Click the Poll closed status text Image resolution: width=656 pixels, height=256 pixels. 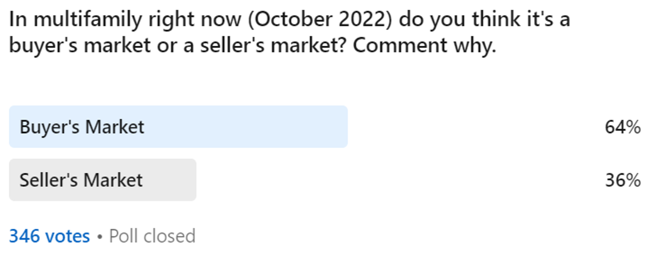pyautogui.click(x=152, y=236)
